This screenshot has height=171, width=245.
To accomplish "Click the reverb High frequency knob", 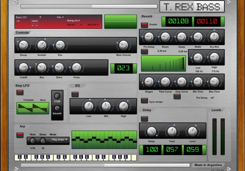I will tap(214, 57).
